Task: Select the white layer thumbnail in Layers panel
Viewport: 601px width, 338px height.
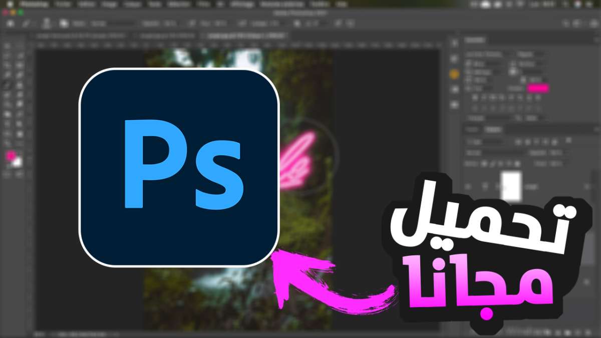Action: pos(511,185)
